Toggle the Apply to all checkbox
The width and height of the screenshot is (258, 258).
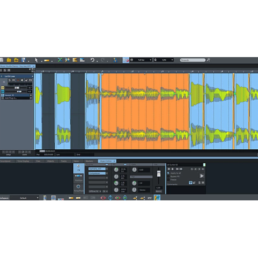(168, 173)
